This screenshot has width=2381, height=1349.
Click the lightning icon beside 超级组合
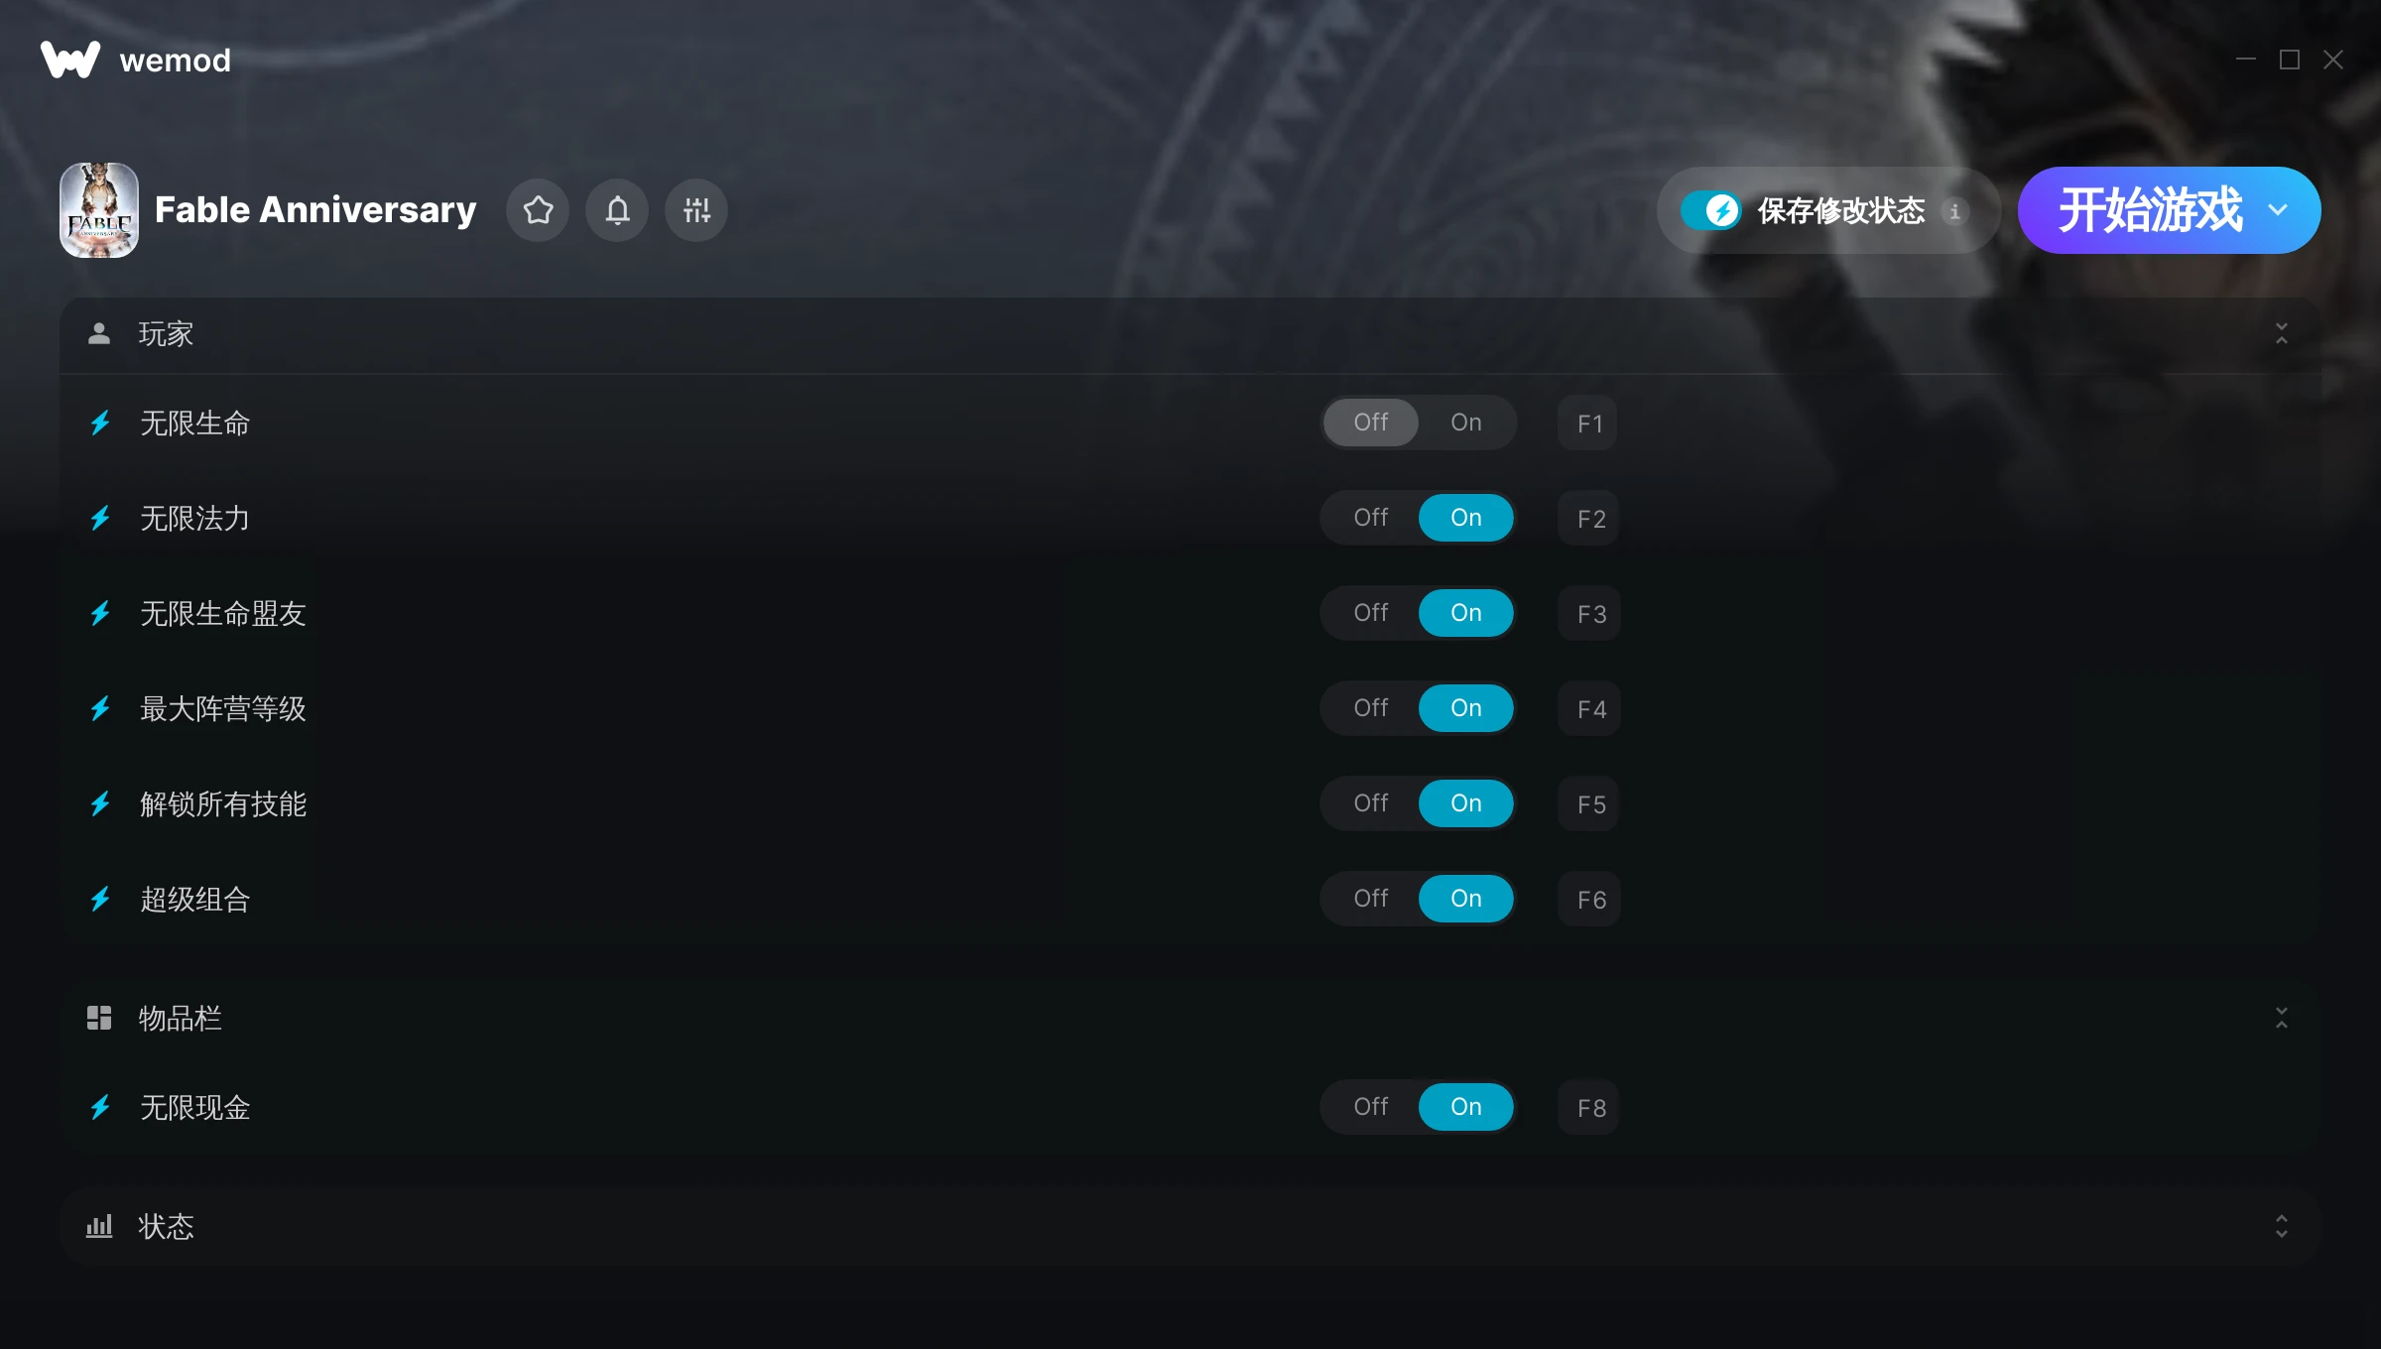[100, 900]
